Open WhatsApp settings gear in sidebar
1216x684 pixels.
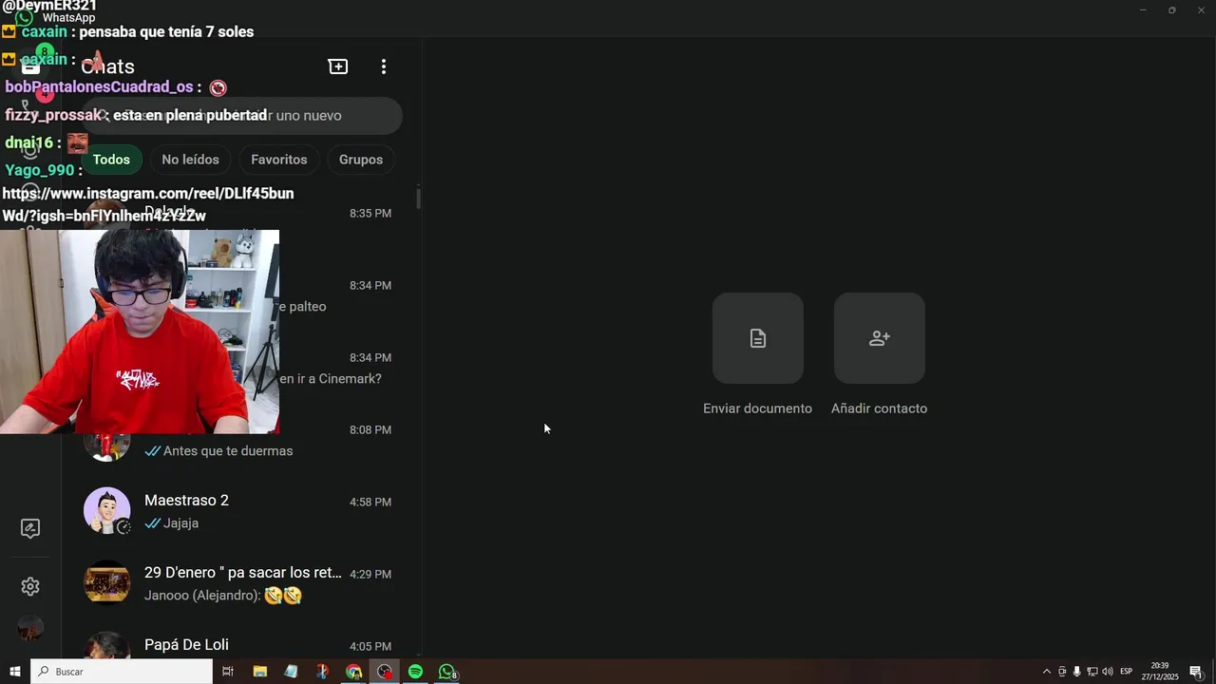point(30,587)
